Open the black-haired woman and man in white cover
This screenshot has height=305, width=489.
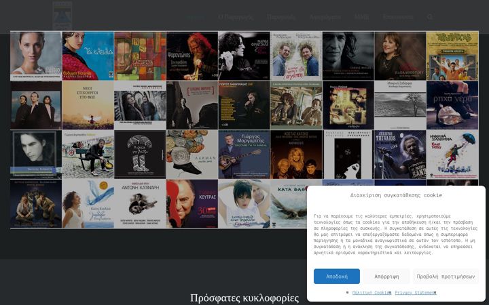coord(244,204)
